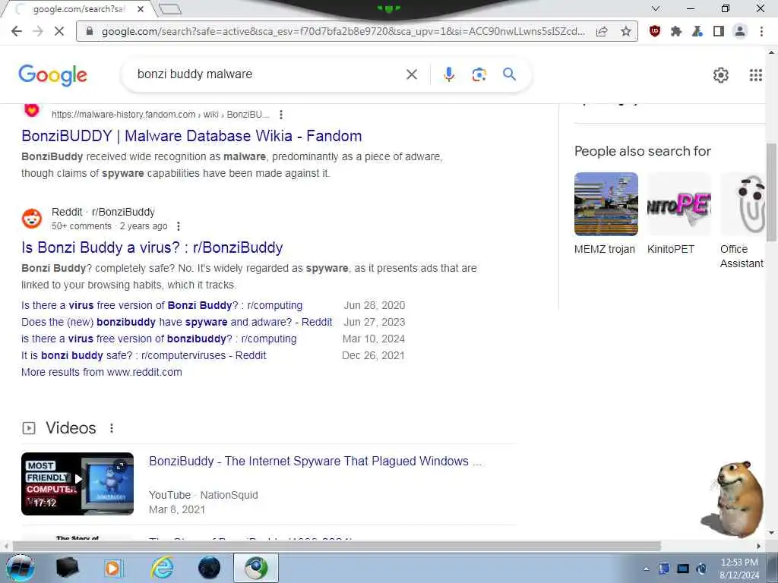
Task: Open 'It is bonzi buddy safe?' link
Action: point(144,355)
